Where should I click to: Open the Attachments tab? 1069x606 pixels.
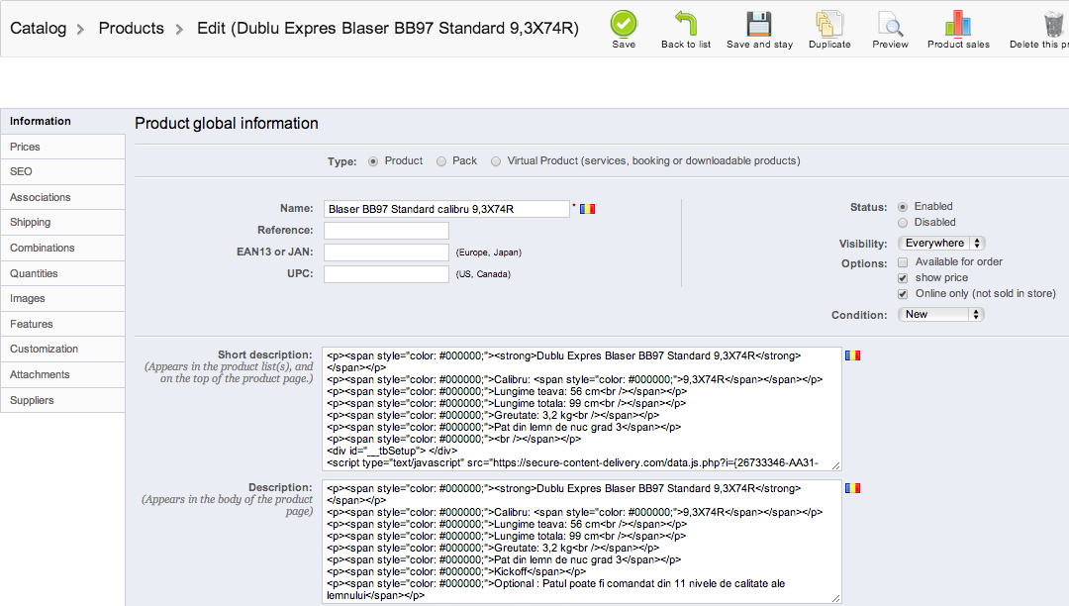tap(62, 375)
